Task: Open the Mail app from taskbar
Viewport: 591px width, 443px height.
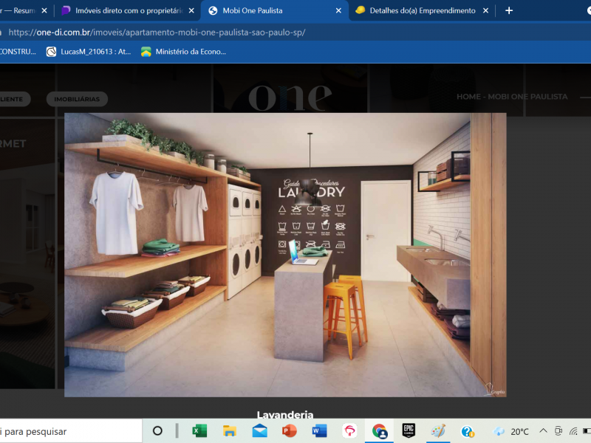Action: point(260,431)
